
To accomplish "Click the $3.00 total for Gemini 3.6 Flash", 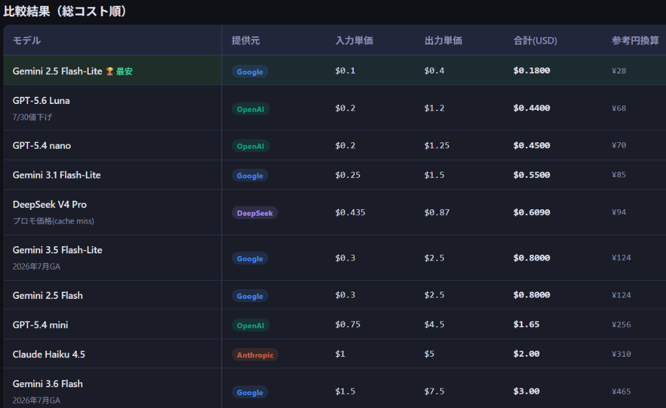I will (x=526, y=391).
